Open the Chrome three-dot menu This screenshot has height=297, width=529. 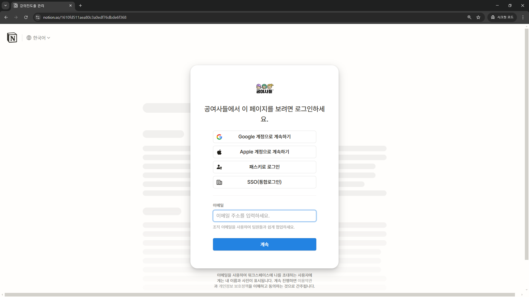coord(523,17)
